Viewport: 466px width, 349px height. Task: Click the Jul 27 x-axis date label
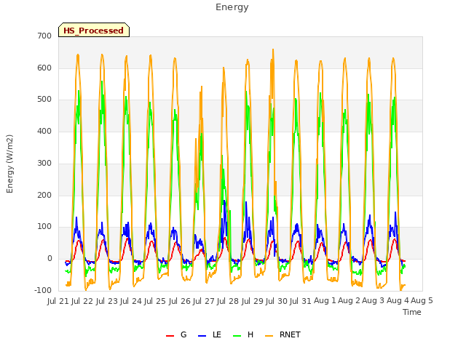coord(204,301)
